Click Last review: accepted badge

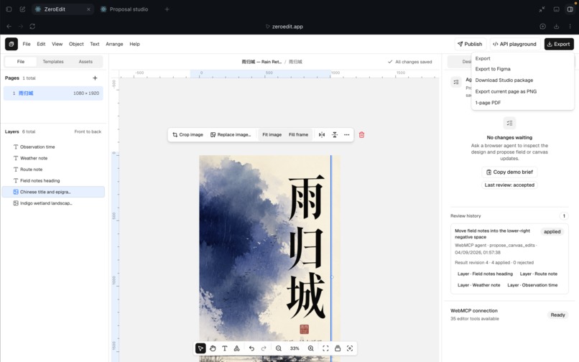[x=509, y=185]
